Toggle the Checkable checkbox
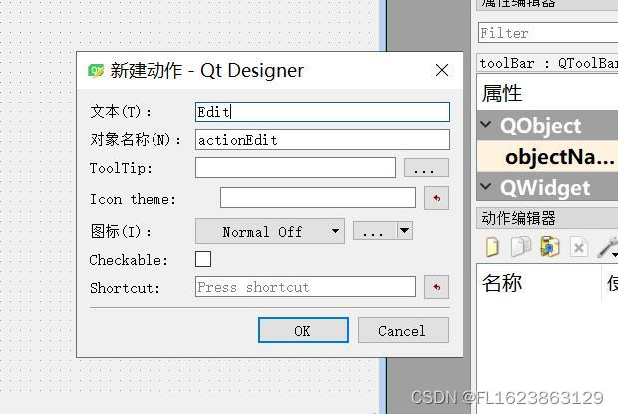 [x=203, y=259]
